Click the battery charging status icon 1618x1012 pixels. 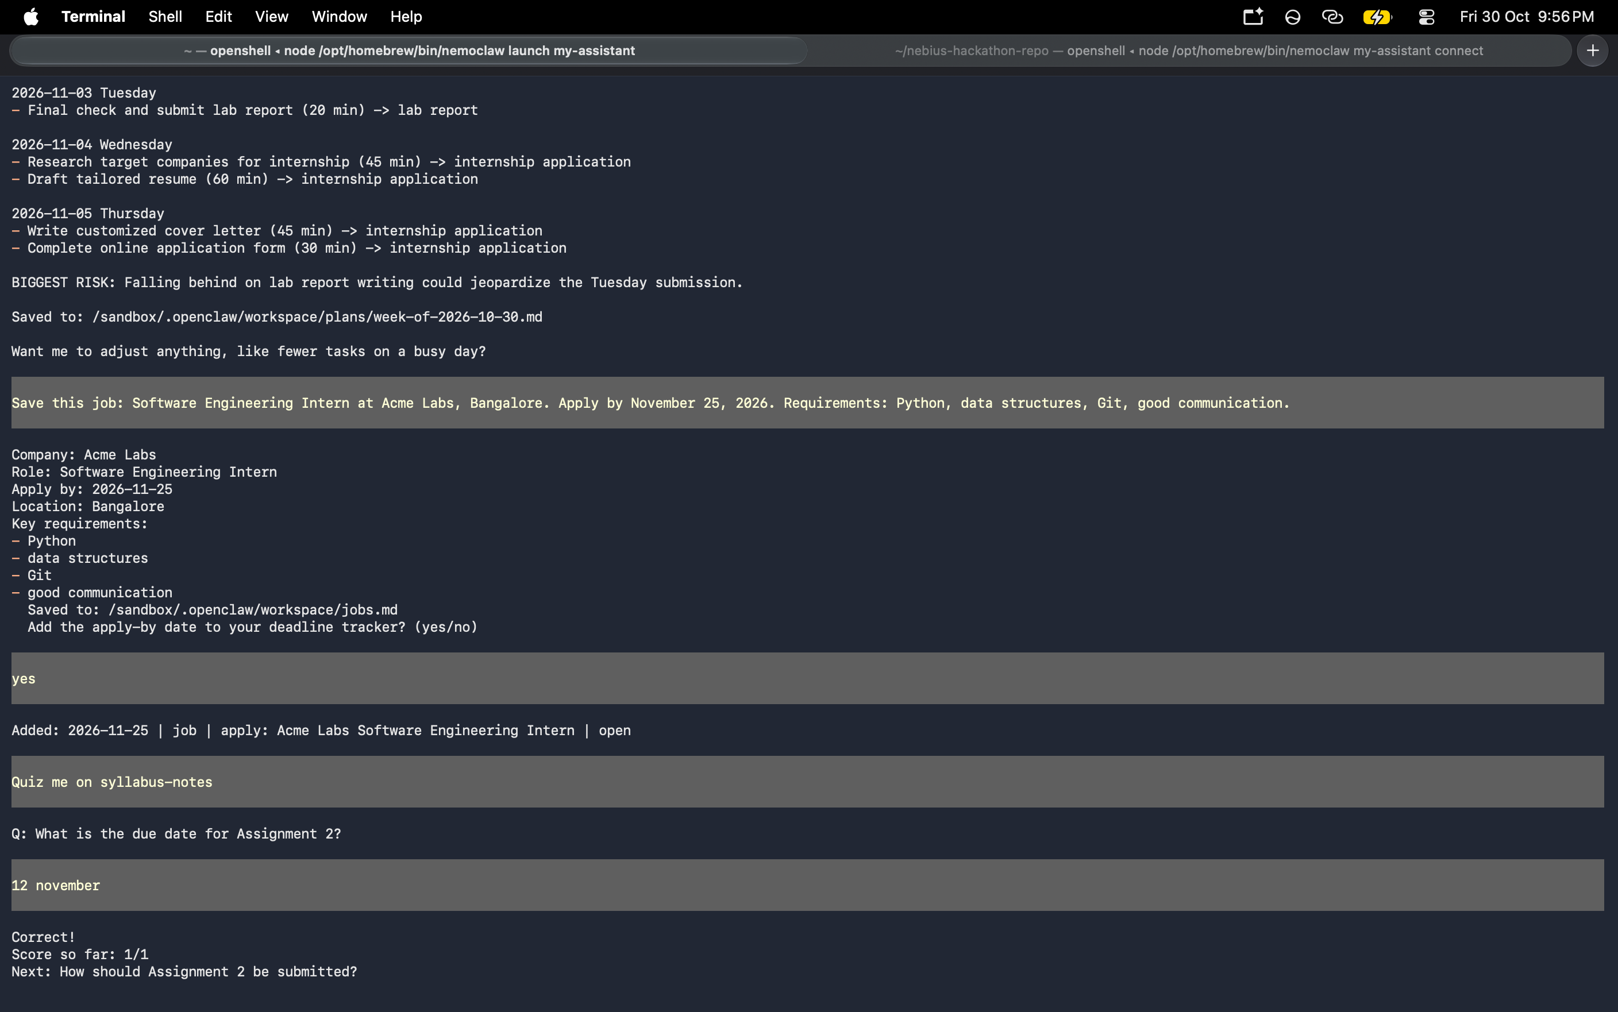coord(1378,17)
